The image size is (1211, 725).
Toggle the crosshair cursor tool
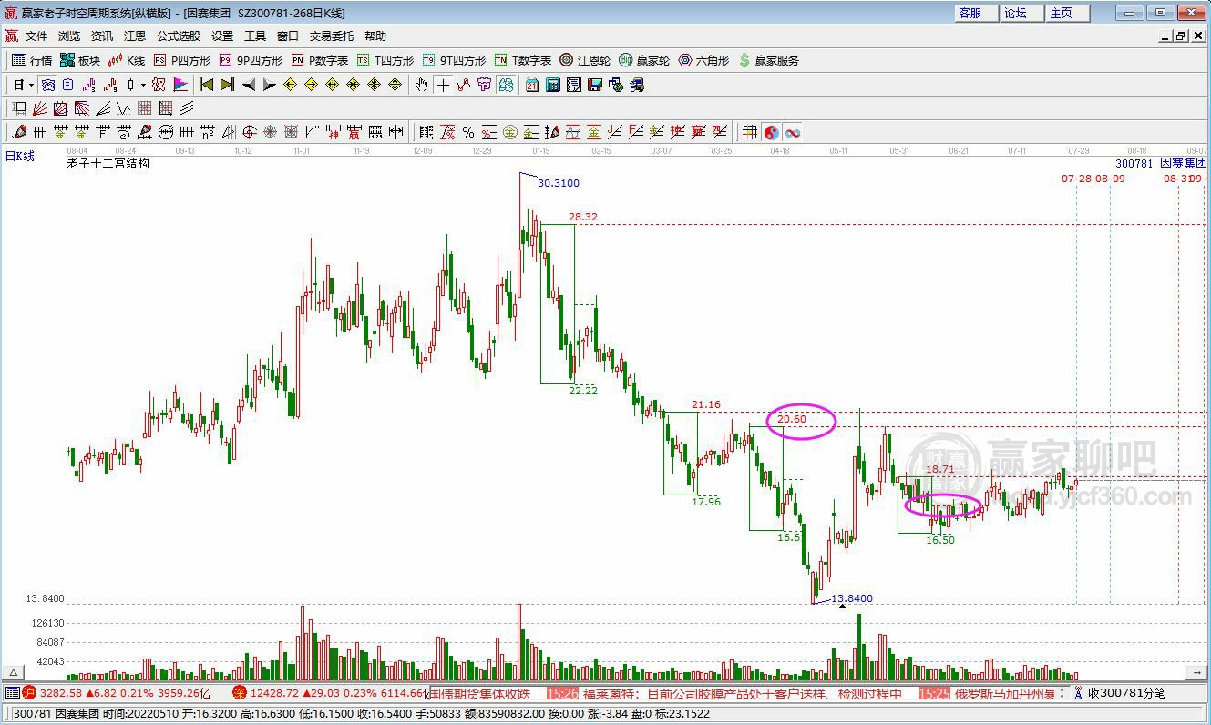[x=443, y=85]
